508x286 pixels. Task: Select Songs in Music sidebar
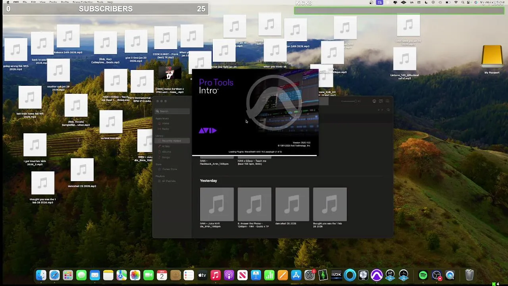point(166,157)
